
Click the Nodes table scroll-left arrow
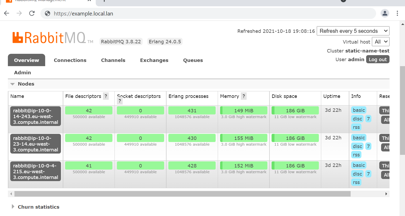coord(11,194)
